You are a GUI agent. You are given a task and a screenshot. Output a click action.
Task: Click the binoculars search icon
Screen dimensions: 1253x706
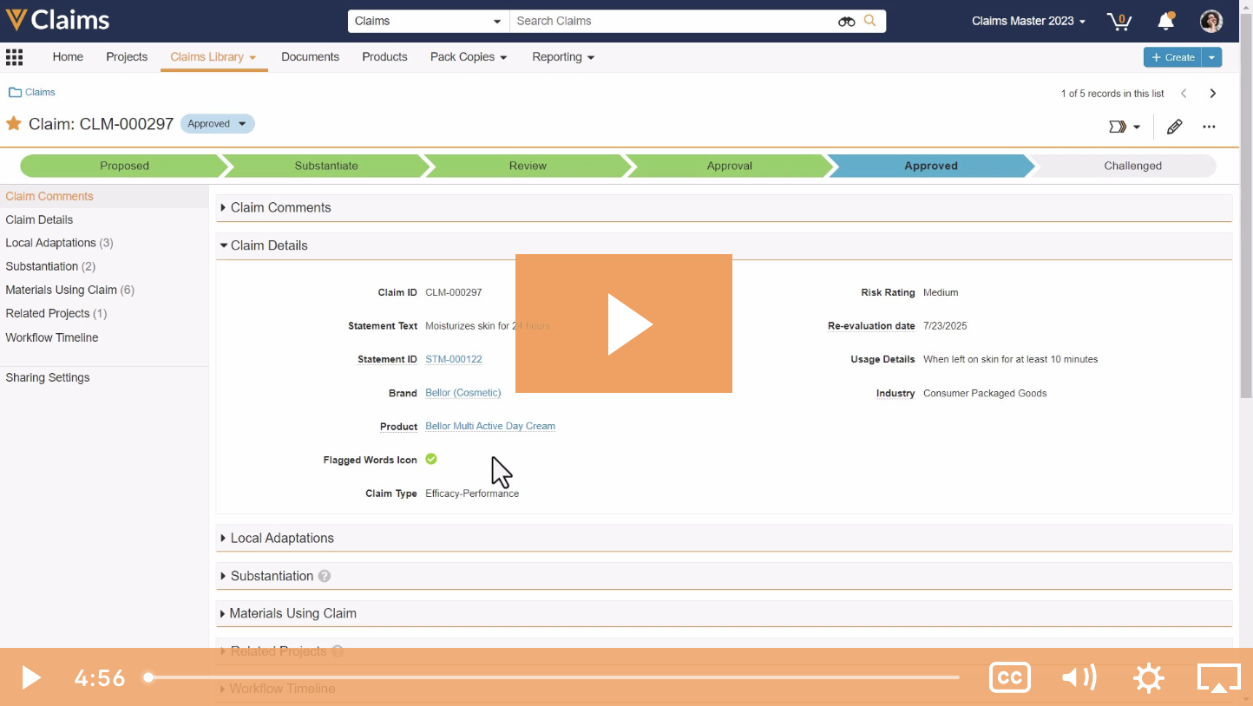[x=846, y=21]
